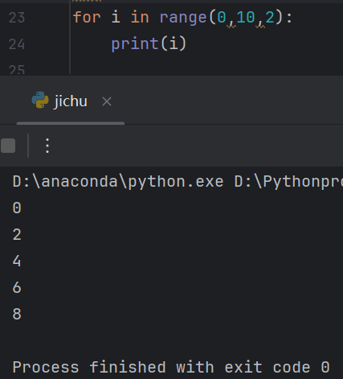Click the 'for' keyword on line 23

[x=87, y=18]
